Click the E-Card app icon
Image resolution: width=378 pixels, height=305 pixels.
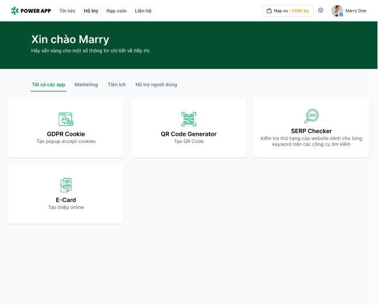pos(66,185)
